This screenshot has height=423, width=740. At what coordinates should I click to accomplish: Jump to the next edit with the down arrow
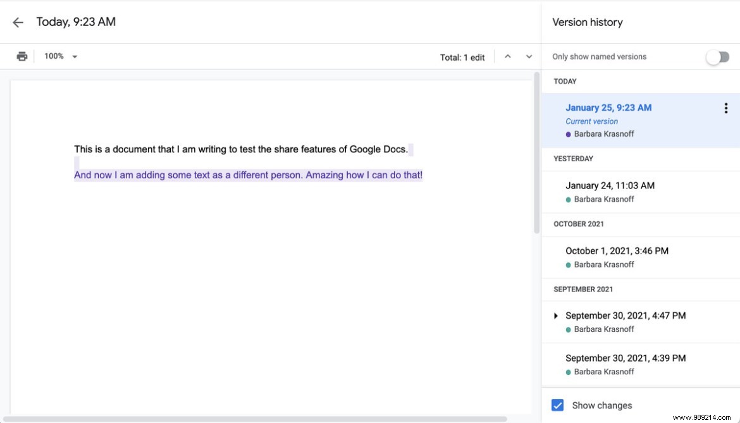[x=530, y=56]
